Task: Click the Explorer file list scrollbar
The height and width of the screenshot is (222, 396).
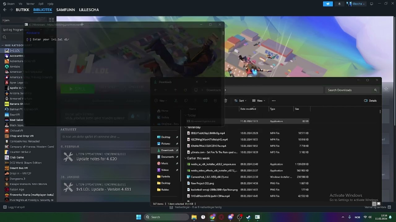Action: [380, 112]
